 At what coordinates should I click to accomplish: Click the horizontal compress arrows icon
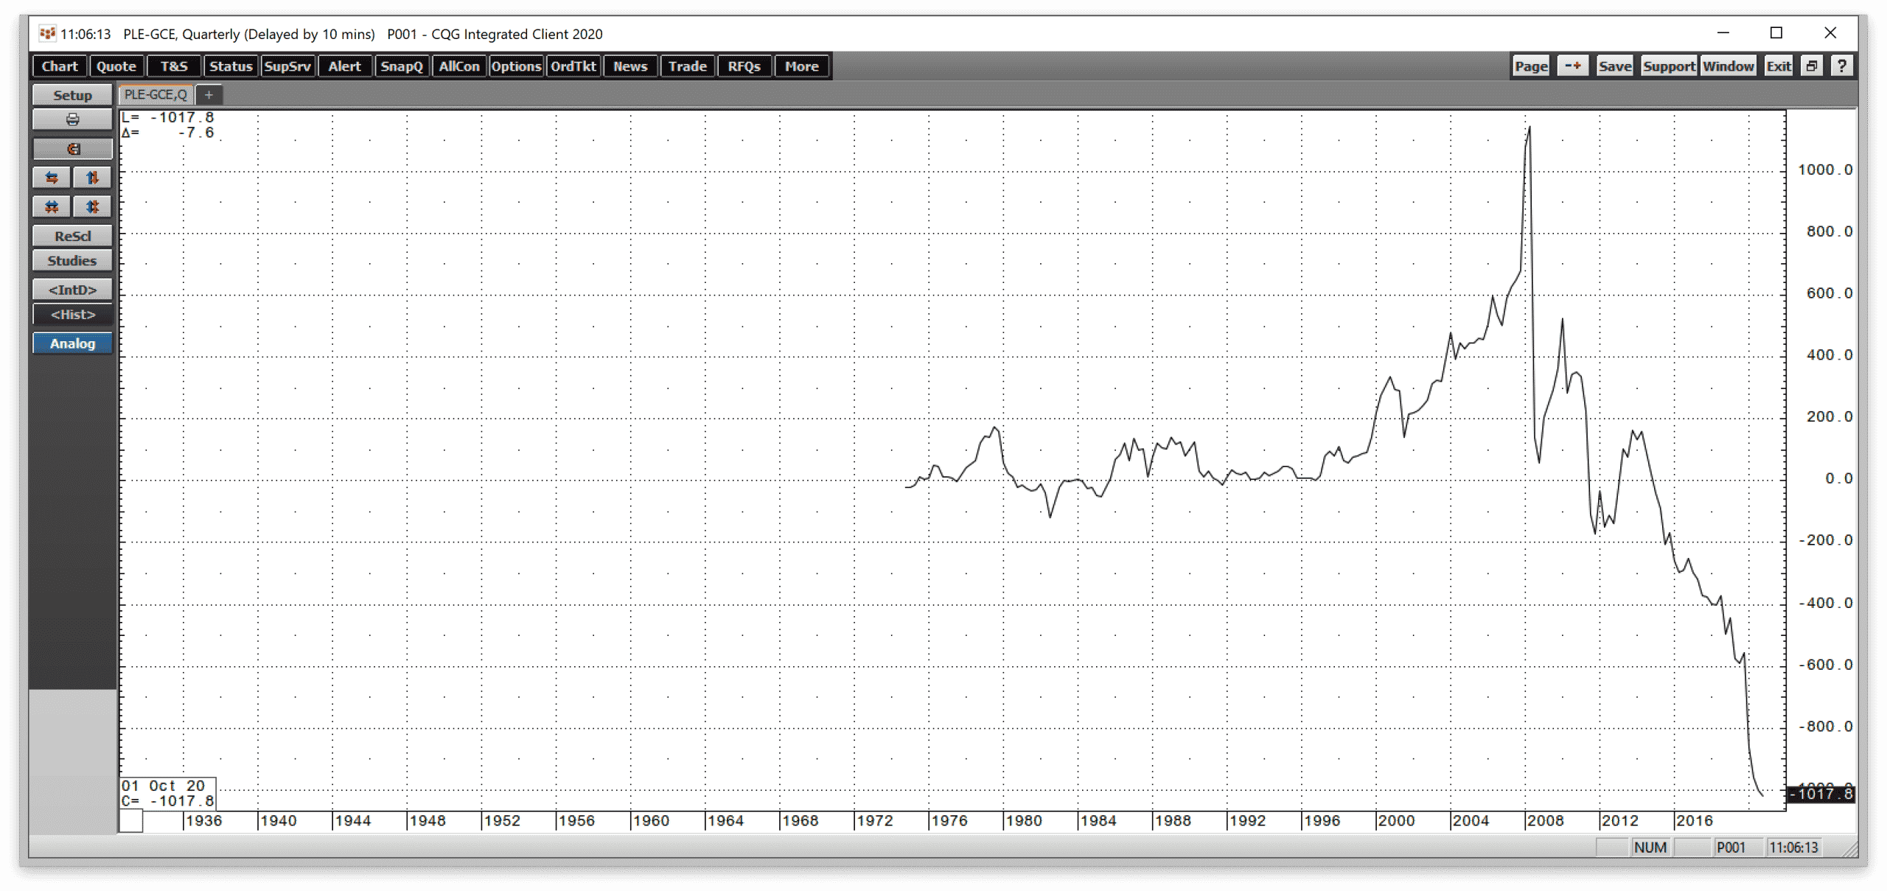click(52, 206)
